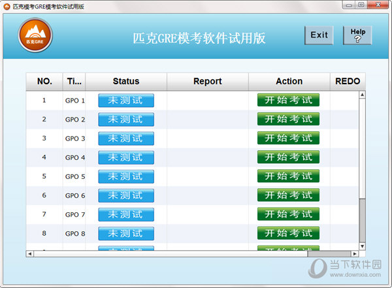Select the GPO 3 title cell
392x288 pixels.
[x=74, y=138]
